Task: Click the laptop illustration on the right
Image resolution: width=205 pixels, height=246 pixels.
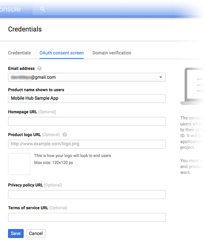Action: click(x=193, y=86)
